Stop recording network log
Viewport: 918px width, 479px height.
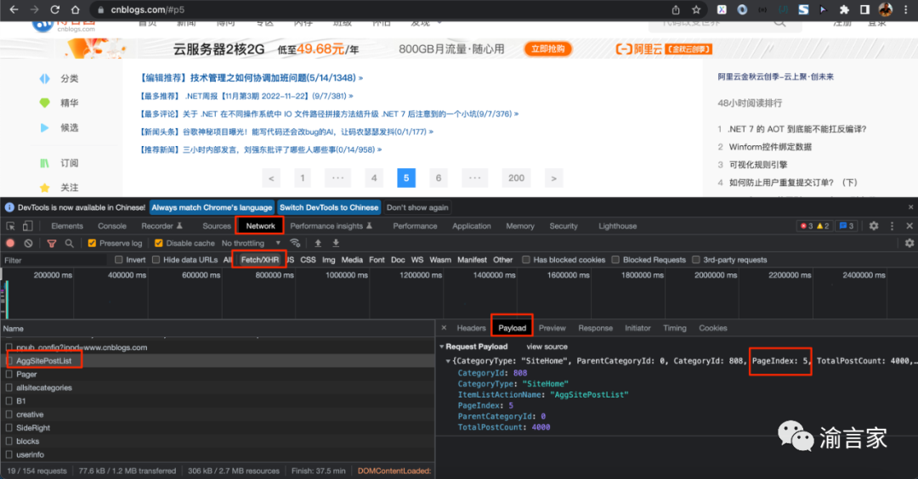(10, 243)
